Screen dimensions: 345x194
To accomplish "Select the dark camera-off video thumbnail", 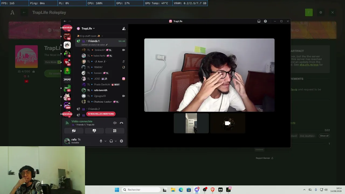I will pos(228,123).
